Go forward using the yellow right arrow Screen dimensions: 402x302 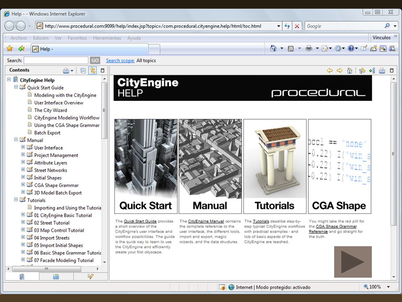[x=340, y=70]
